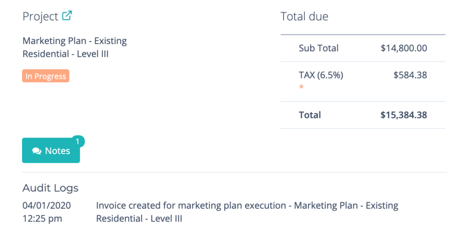Click the 12:25 pm audit log time

[x=42, y=219]
